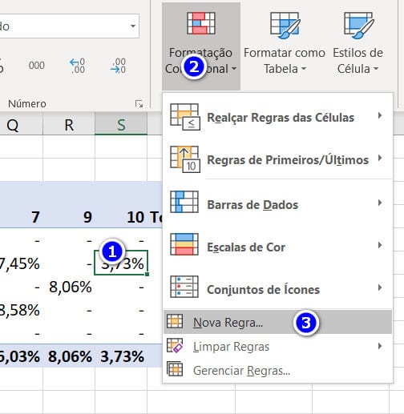Click the Regras de Primeiros/Últimos icon
404x414 pixels.
tap(185, 159)
